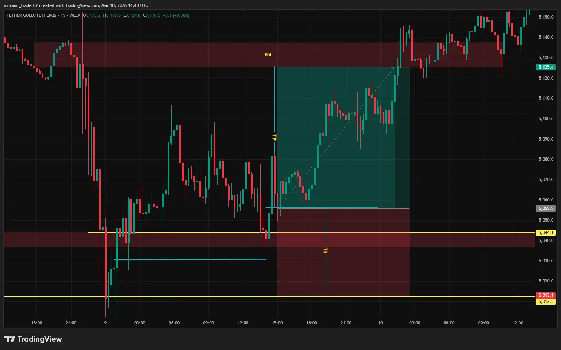Select the yellow BSL text label
This screenshot has height=350, width=561.
[x=269, y=54]
